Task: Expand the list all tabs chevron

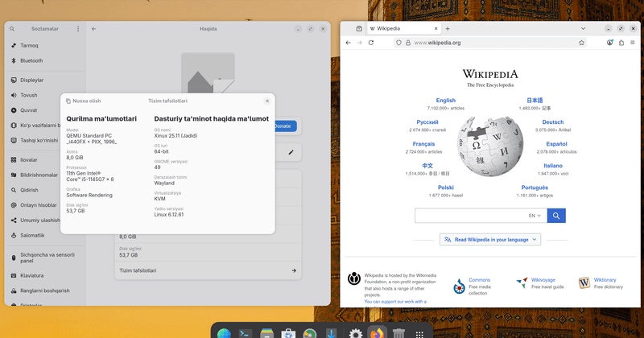Action: click(583, 29)
